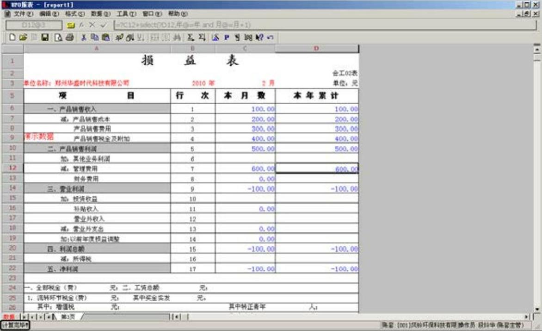Click the checkmark confirm icon in formula bar

coord(103,25)
